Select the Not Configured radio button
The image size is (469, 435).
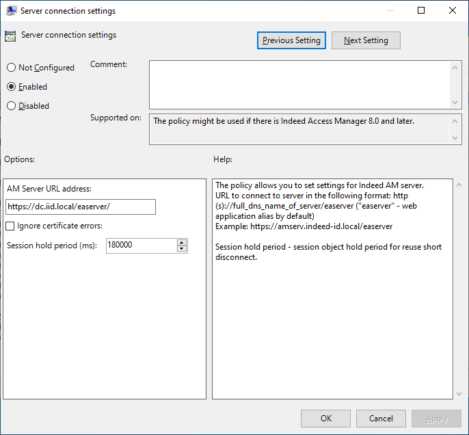pyautogui.click(x=11, y=68)
